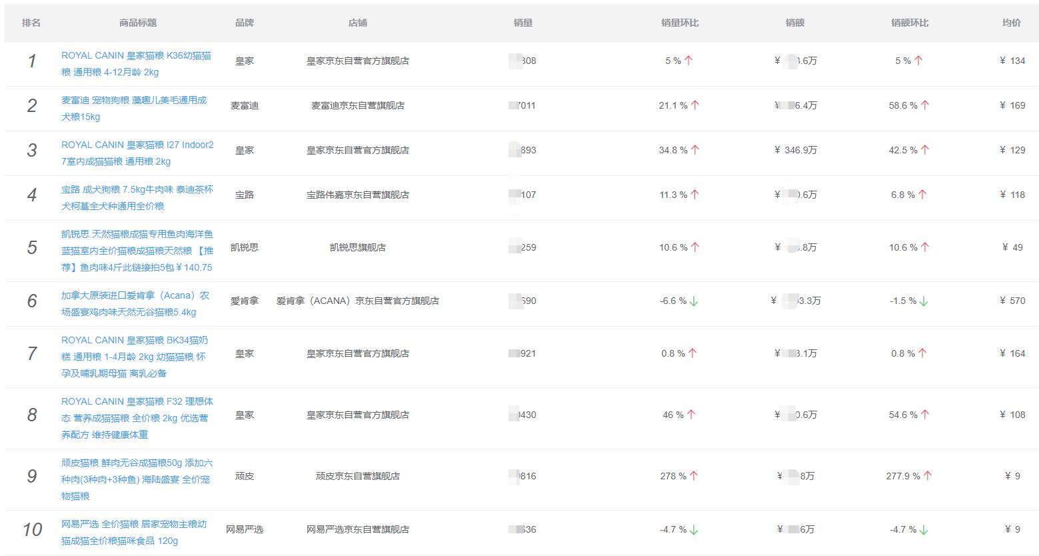
Task: Click the ¥ 169 average price
Action: [x=1012, y=105]
